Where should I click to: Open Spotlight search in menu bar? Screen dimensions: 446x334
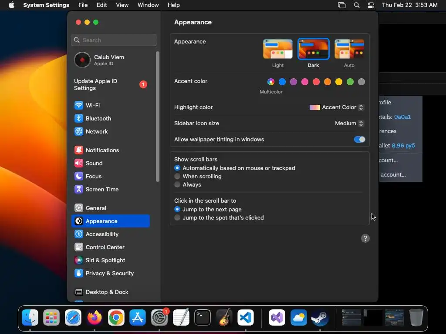click(357, 5)
